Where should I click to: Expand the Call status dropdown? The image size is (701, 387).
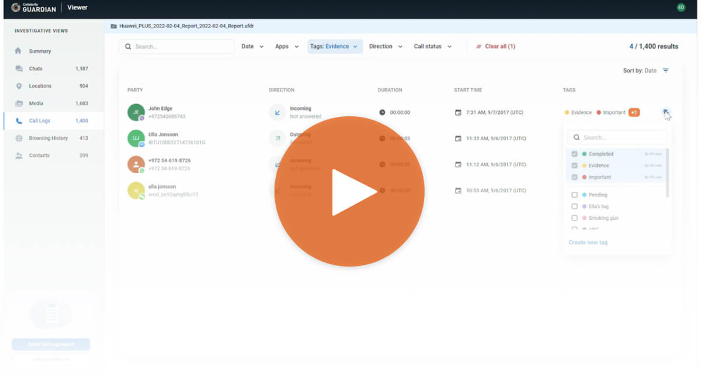point(432,47)
